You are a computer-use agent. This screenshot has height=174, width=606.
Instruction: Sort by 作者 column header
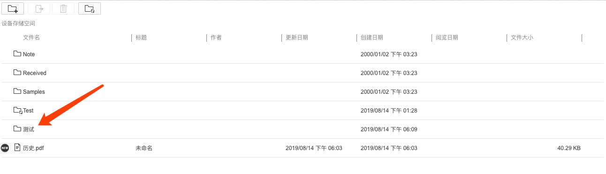(x=216, y=38)
